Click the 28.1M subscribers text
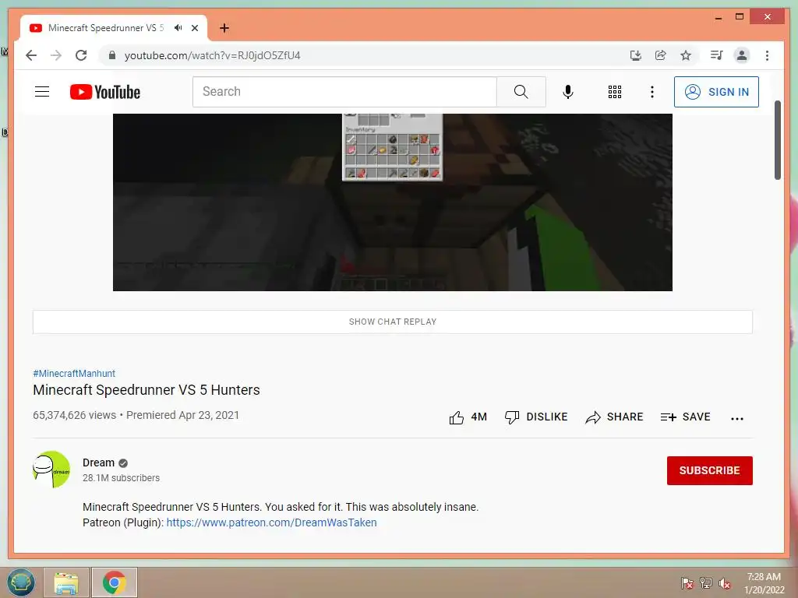 (x=121, y=478)
